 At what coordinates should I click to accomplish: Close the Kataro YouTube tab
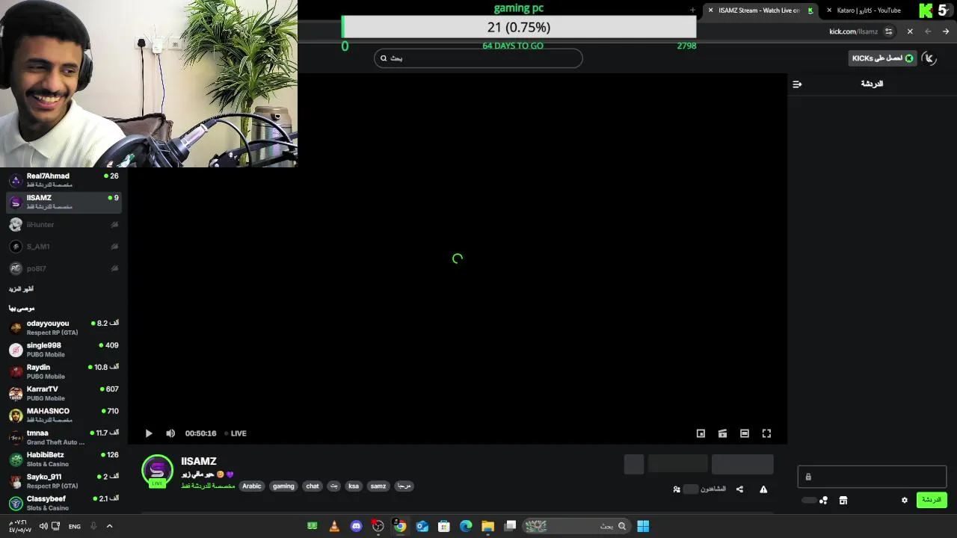pos(829,10)
